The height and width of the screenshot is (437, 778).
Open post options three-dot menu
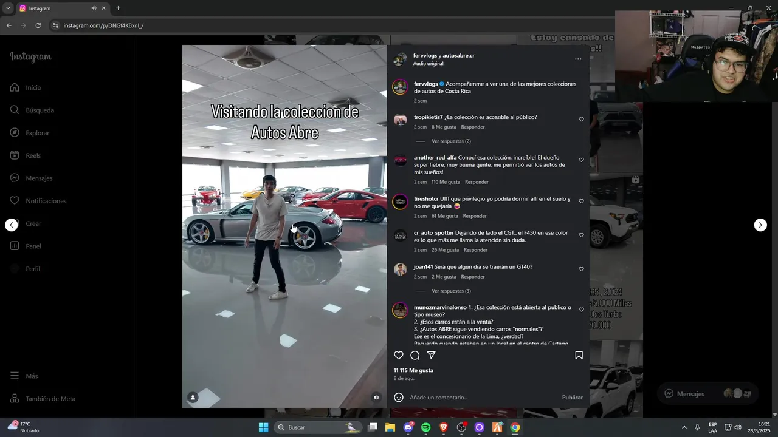coord(578,59)
